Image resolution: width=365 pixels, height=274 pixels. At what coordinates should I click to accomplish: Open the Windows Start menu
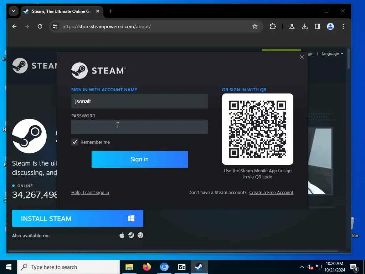(9, 267)
